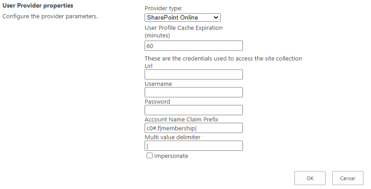Enable the Impersonate checkbox
Image resolution: width=371 pixels, height=189 pixels.
149,155
